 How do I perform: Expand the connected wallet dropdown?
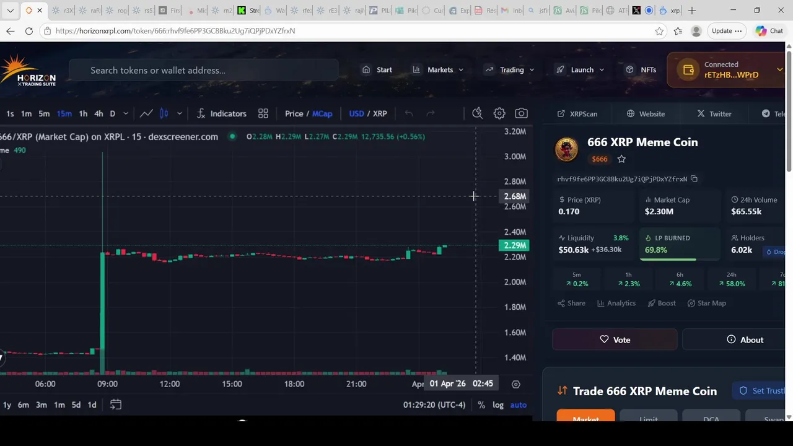point(780,70)
